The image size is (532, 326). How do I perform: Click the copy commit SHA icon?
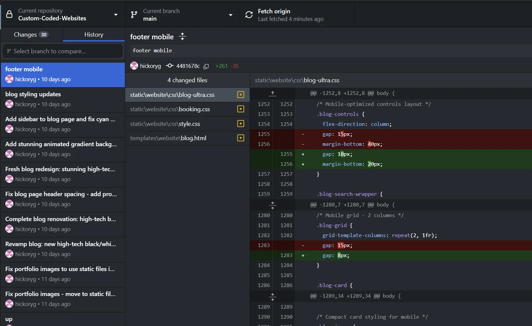click(206, 66)
